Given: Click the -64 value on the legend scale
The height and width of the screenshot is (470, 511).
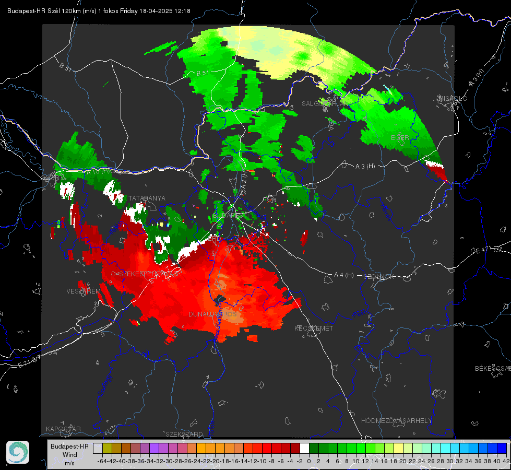Looking at the screenshot, I should 102,461.
